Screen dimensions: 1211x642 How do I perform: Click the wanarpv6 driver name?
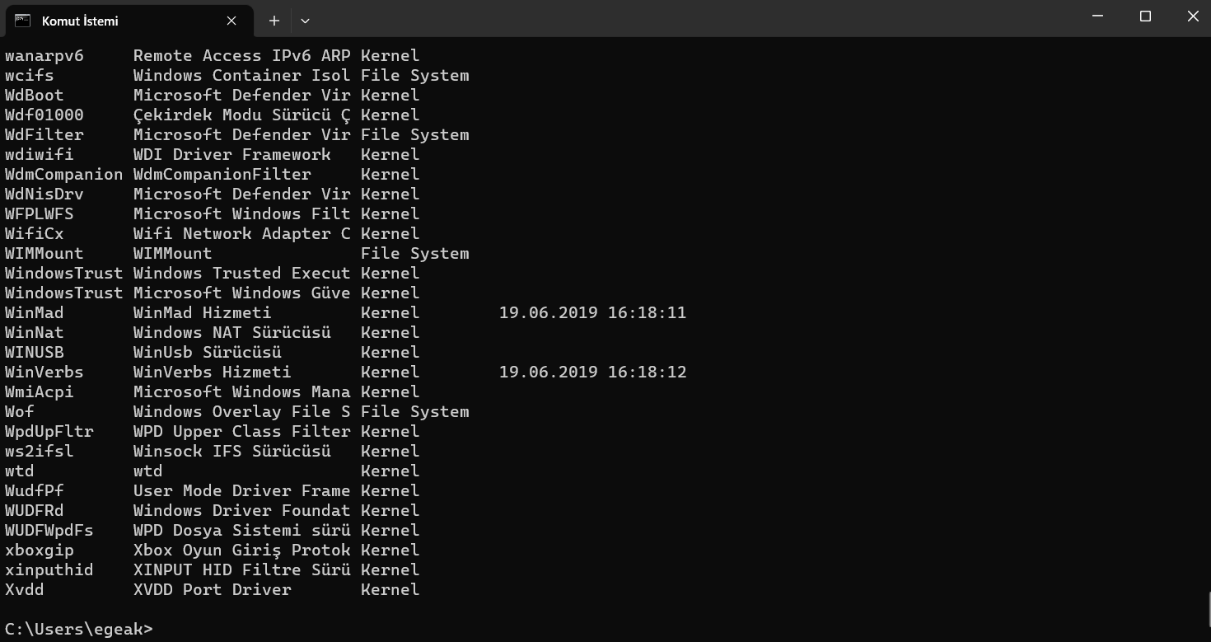(44, 56)
